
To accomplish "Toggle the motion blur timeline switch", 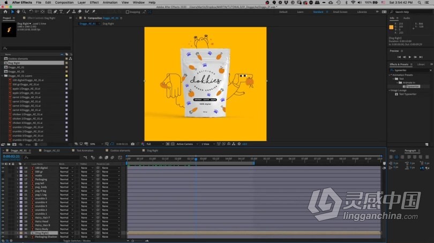I will point(113,158).
